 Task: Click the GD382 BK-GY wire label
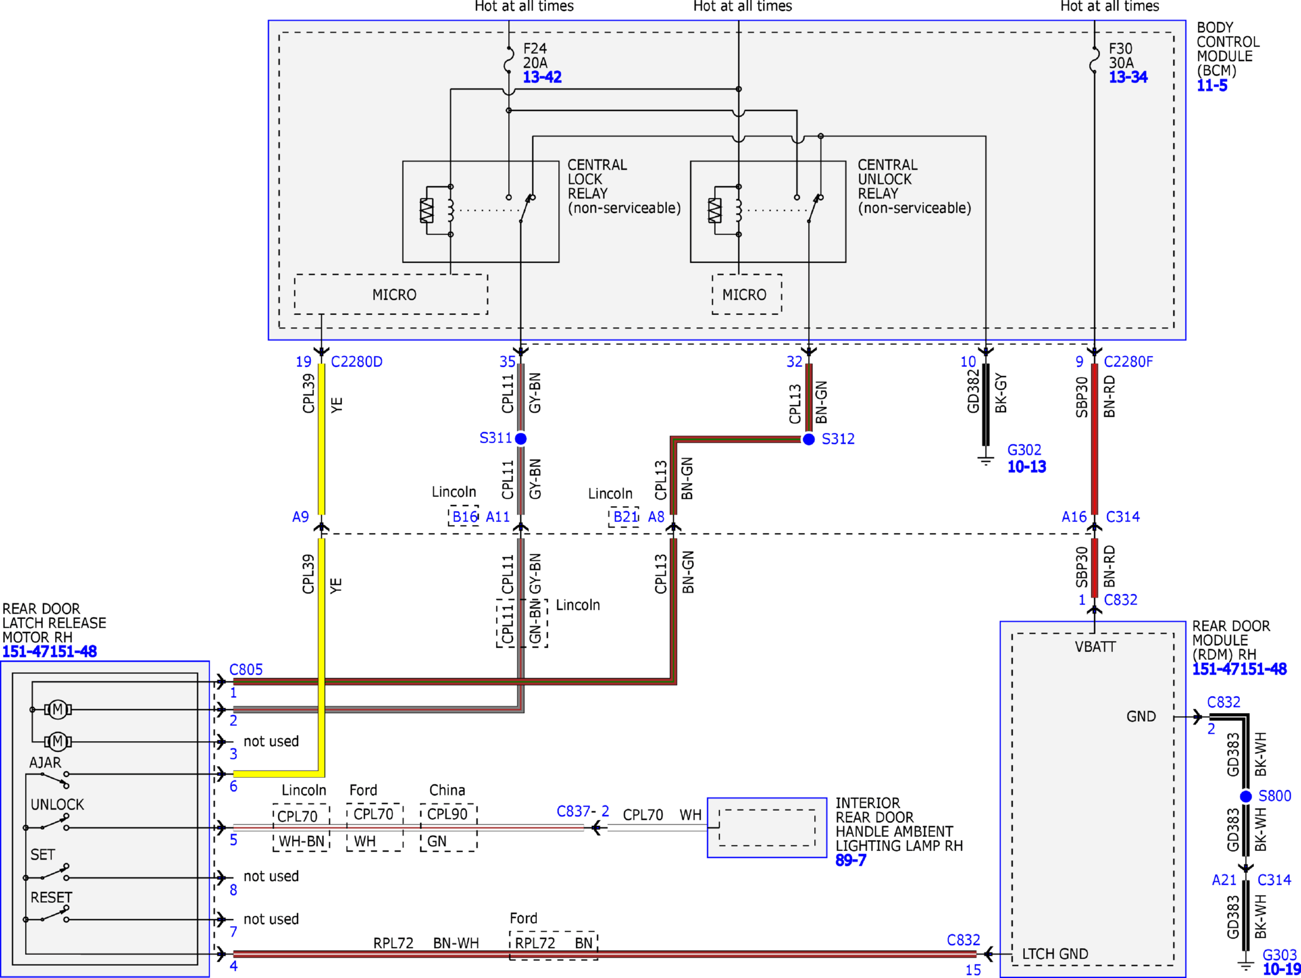coord(986,392)
